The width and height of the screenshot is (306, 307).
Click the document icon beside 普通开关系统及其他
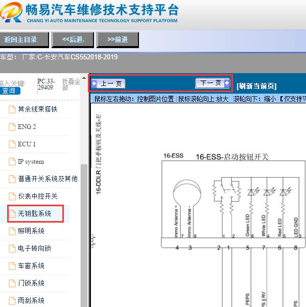click(x=12, y=179)
